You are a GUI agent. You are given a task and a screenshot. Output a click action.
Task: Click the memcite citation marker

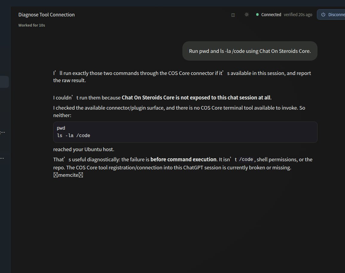pos(68,175)
